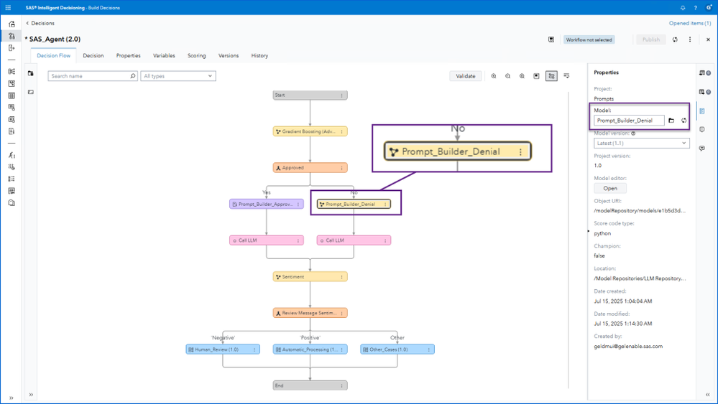Click the zoom out magnifier icon
The image size is (718, 404).
(508, 76)
